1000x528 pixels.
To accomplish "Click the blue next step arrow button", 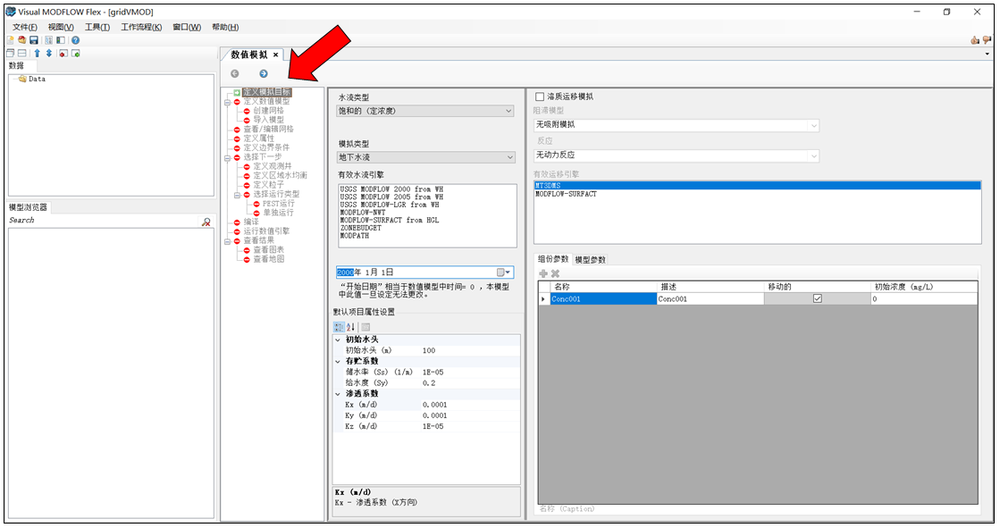I will (x=264, y=73).
